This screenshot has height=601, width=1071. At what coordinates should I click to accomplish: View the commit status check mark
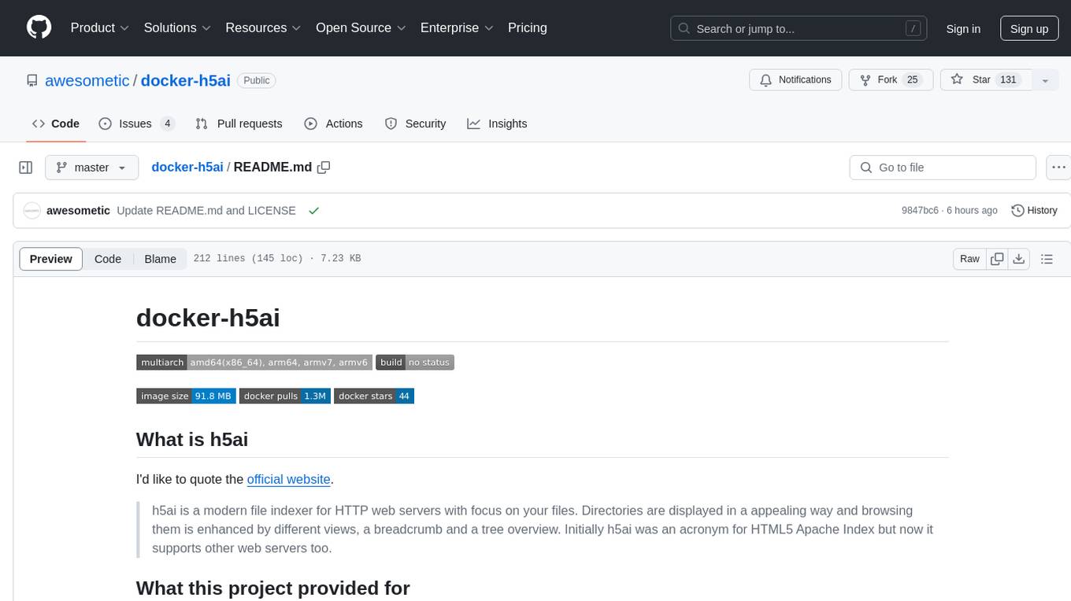(314, 211)
